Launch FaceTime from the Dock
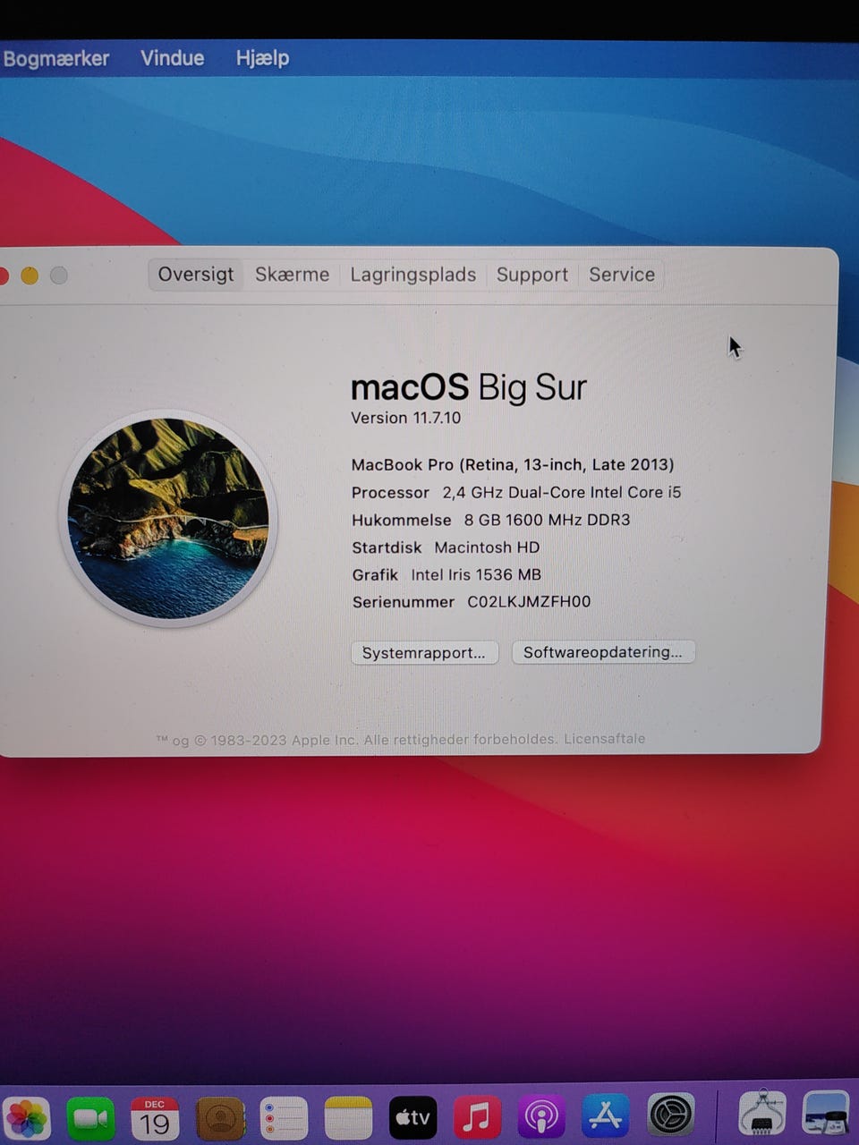Screen dimensions: 859x1145 point(90,1119)
